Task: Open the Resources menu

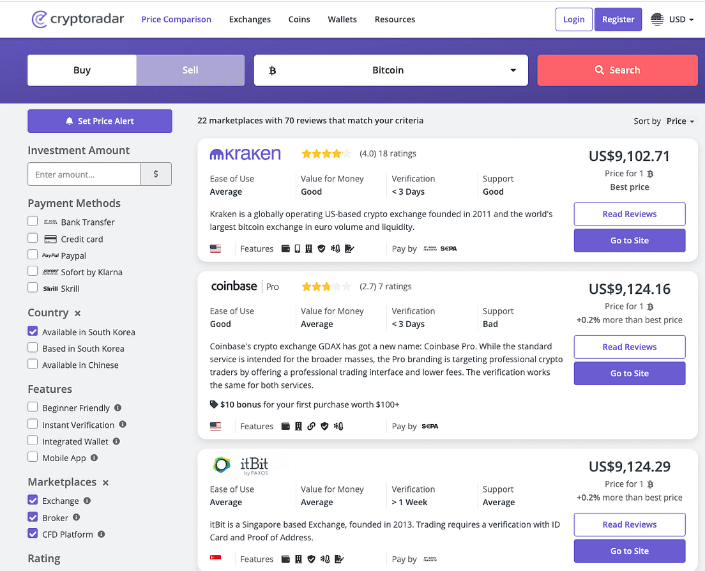Action: click(395, 19)
